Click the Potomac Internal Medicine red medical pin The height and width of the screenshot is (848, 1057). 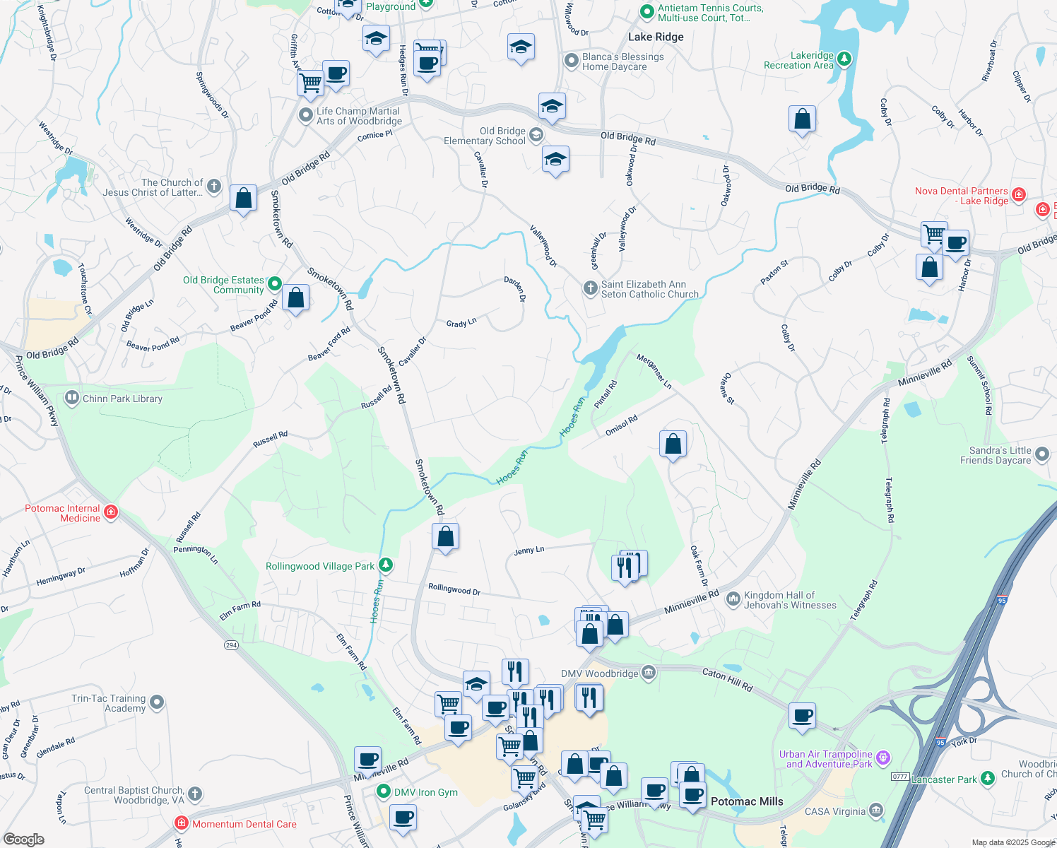pyautogui.click(x=111, y=512)
